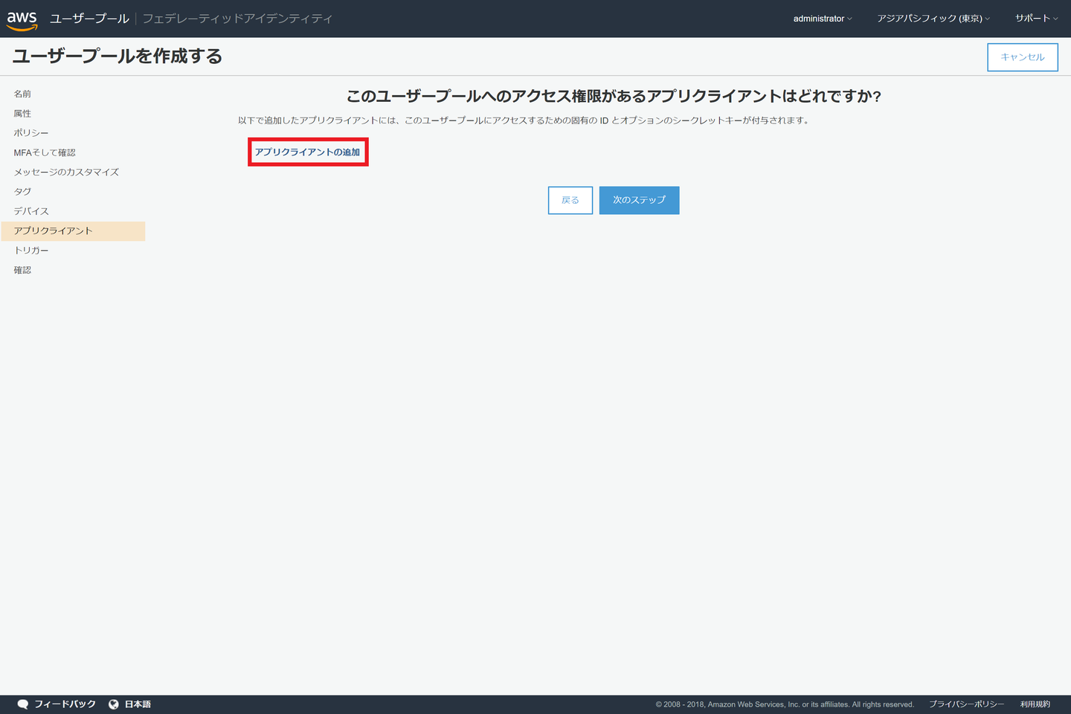Select the アプリクライアント step
1071x714 pixels.
(x=73, y=231)
